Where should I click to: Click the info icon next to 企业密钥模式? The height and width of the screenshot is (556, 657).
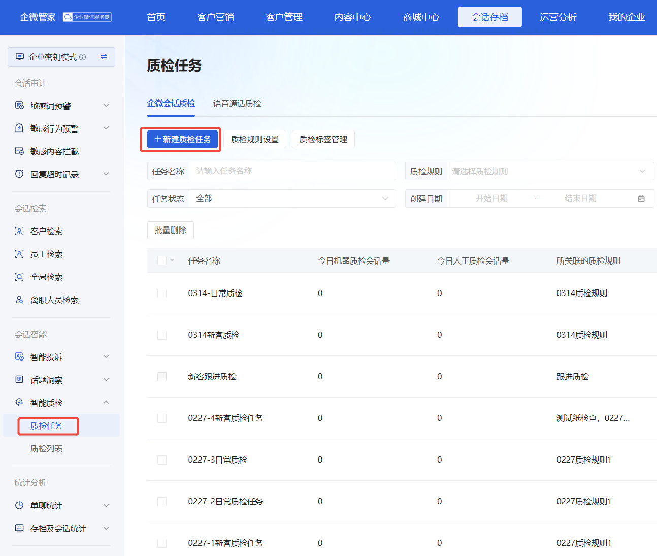click(x=83, y=57)
